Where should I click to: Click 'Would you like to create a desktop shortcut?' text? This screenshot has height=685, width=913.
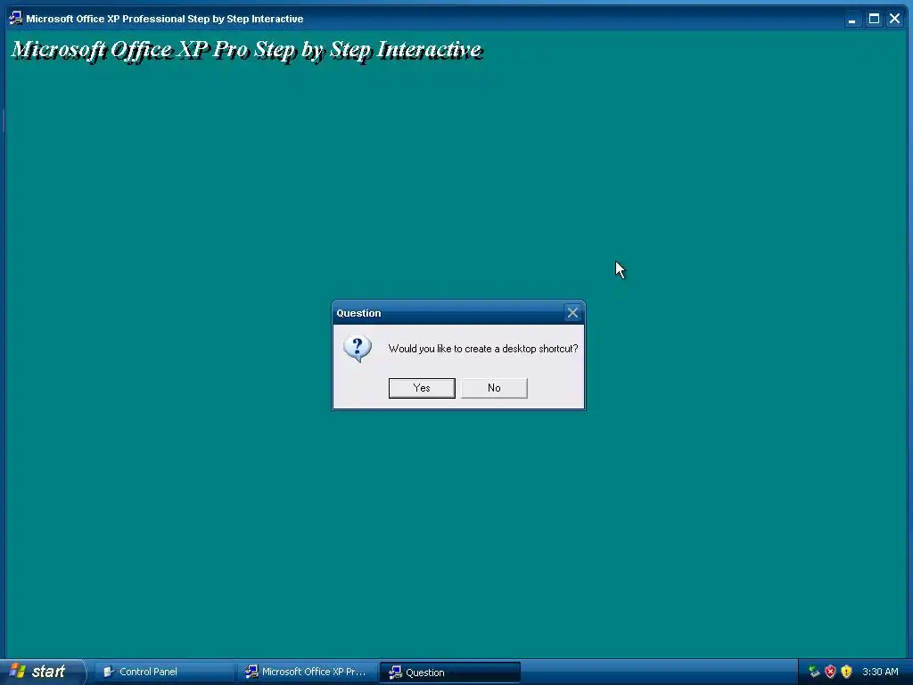(482, 349)
